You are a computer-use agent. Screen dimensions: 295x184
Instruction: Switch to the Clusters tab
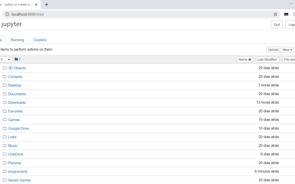coord(40,40)
